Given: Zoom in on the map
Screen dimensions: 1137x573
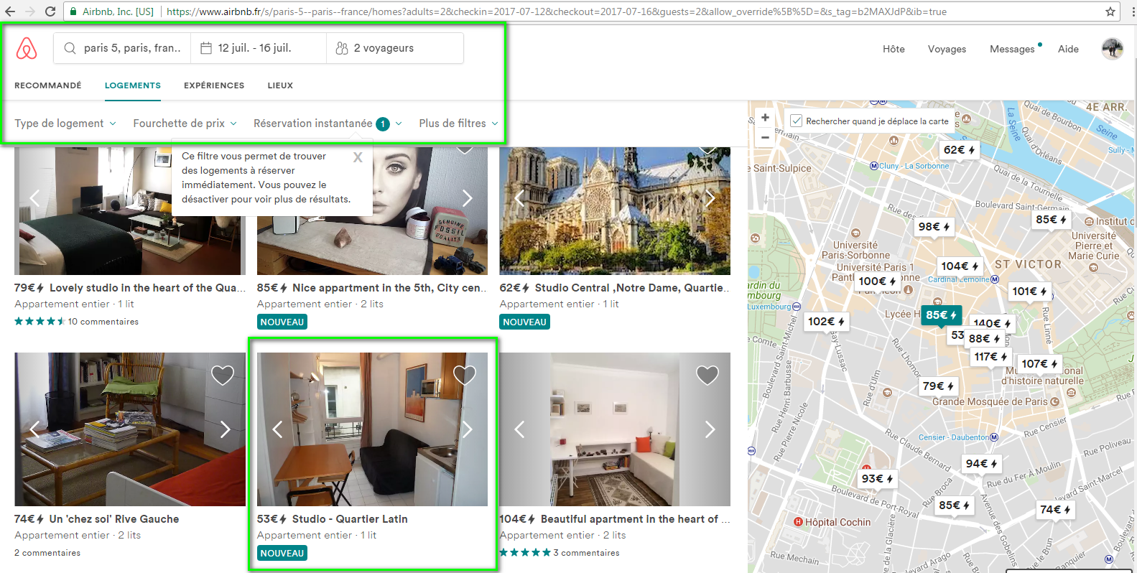Looking at the screenshot, I should click(x=765, y=118).
